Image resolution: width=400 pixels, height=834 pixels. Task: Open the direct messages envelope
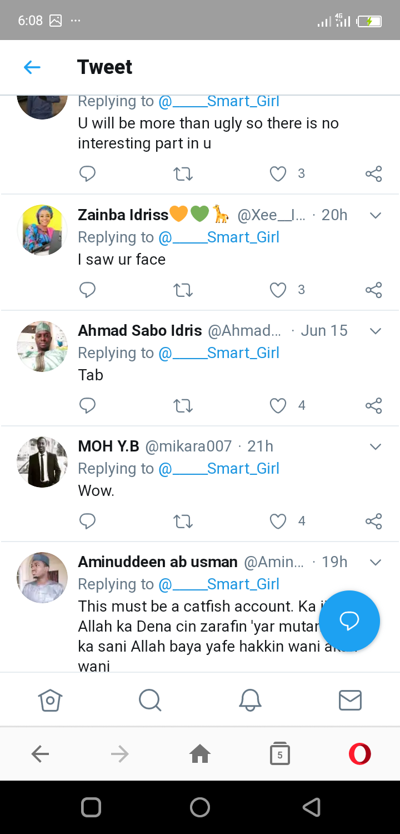coord(350,700)
